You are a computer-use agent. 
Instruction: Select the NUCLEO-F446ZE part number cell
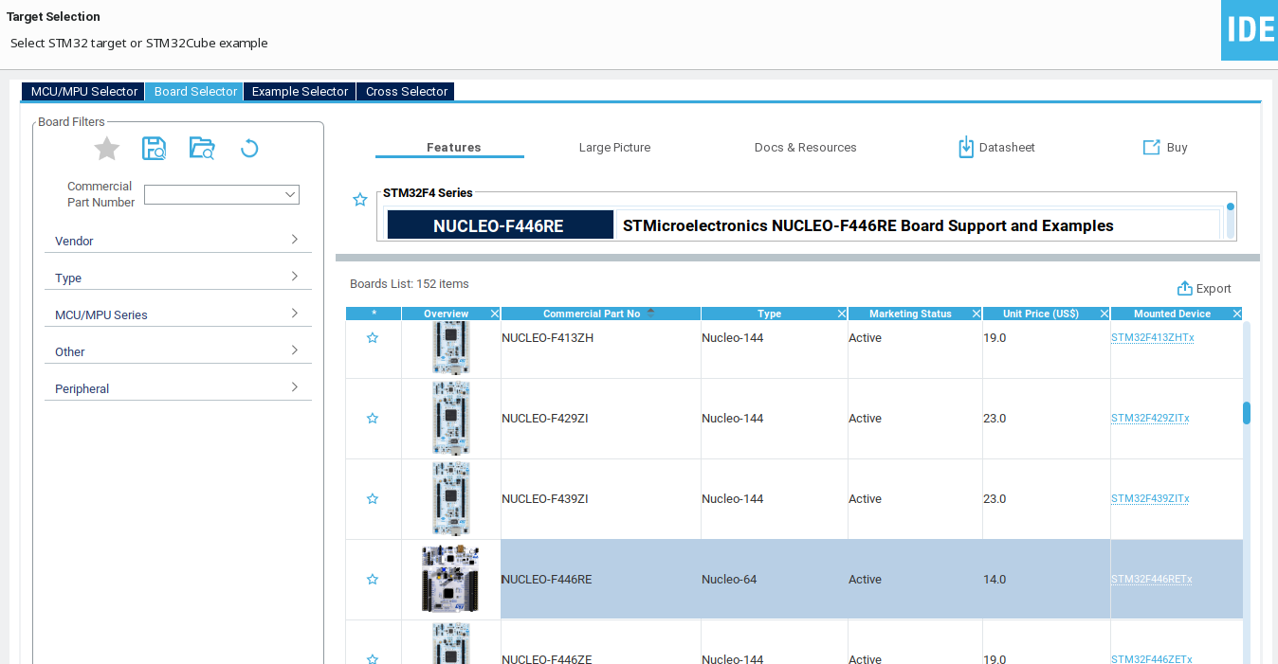tap(601, 643)
